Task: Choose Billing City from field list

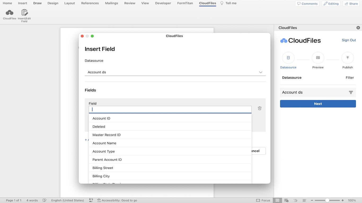Action: [x=170, y=176]
